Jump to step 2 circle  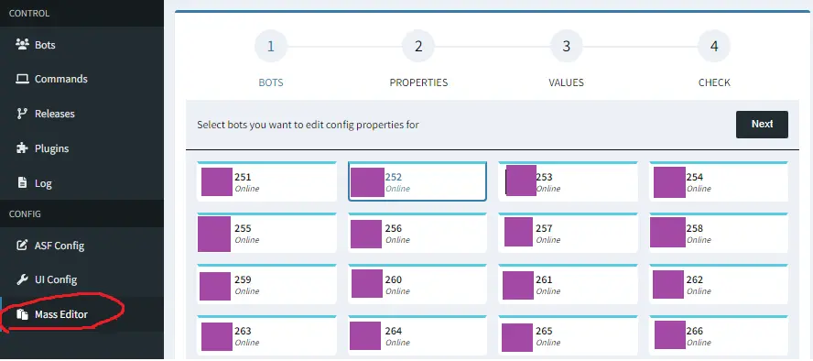pos(418,46)
